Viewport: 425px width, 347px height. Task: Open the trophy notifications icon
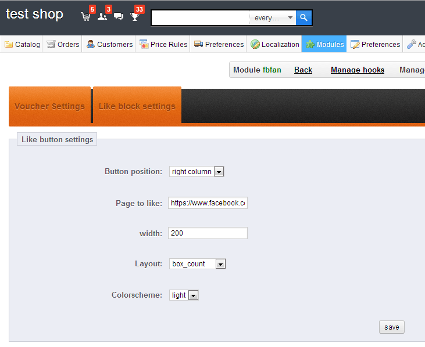(135, 16)
